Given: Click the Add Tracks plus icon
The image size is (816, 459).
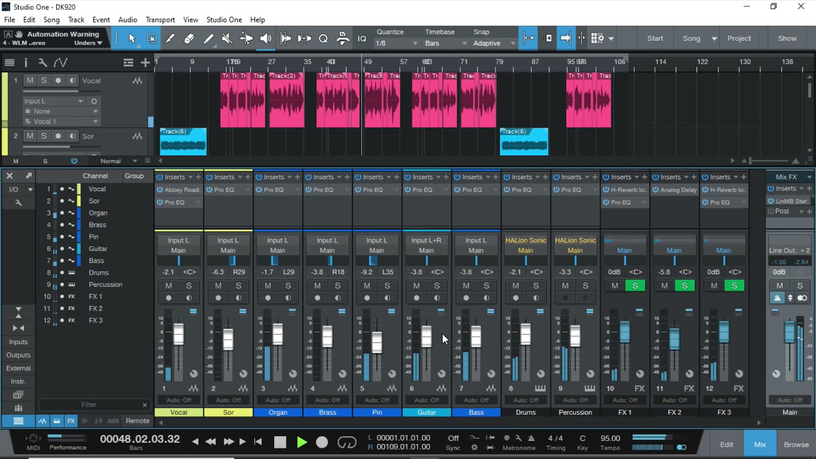Looking at the screenshot, I should tap(145, 62).
